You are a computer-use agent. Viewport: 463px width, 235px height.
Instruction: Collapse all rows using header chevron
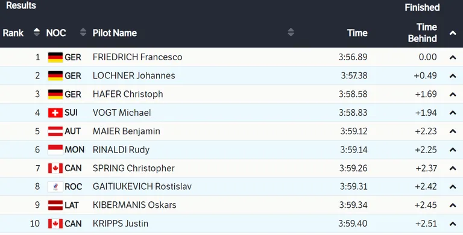tap(453, 33)
